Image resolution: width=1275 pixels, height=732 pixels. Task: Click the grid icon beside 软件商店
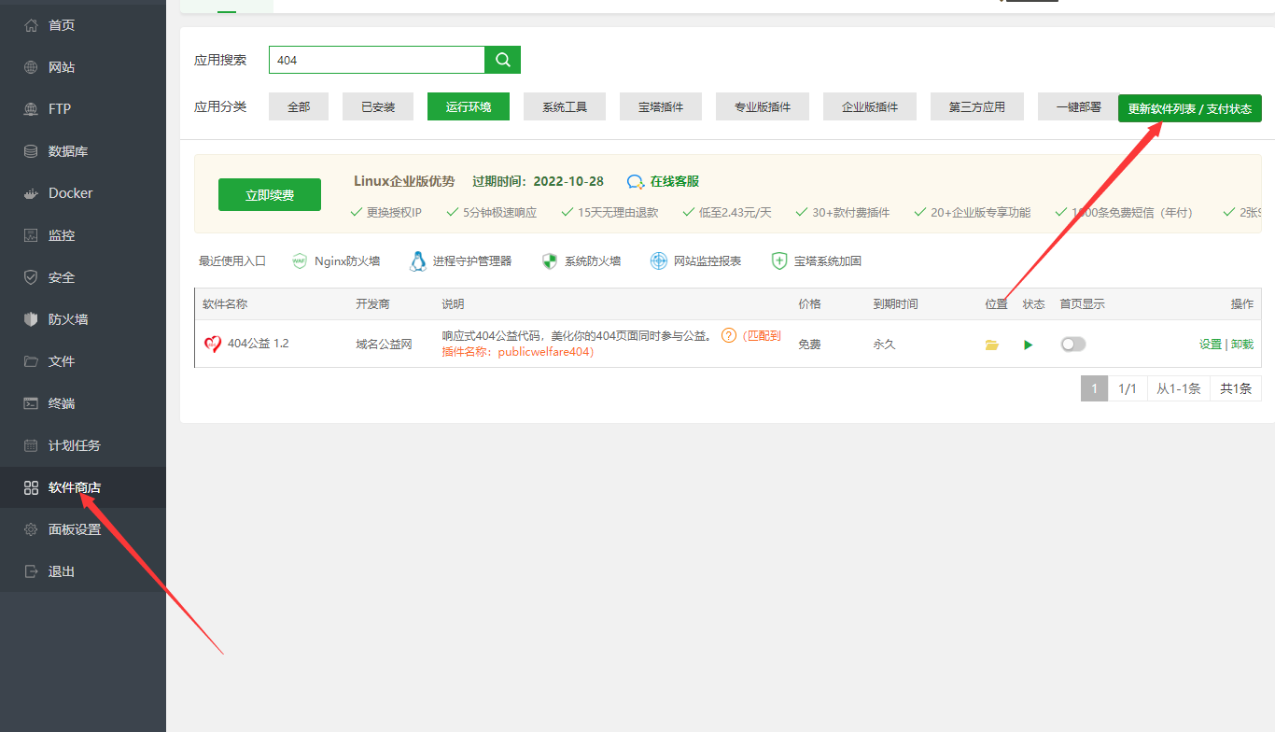pos(31,487)
